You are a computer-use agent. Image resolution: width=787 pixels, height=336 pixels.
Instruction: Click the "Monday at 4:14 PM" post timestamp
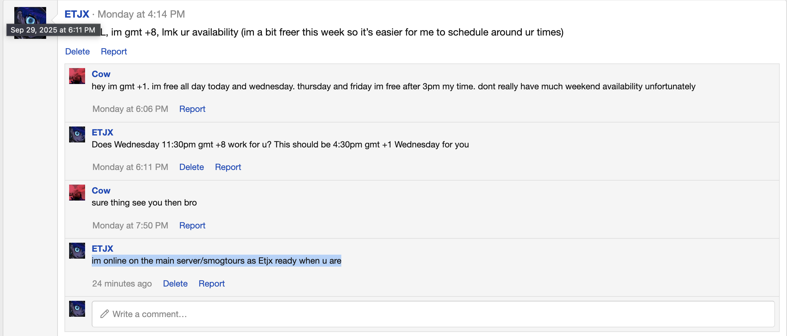pyautogui.click(x=141, y=14)
